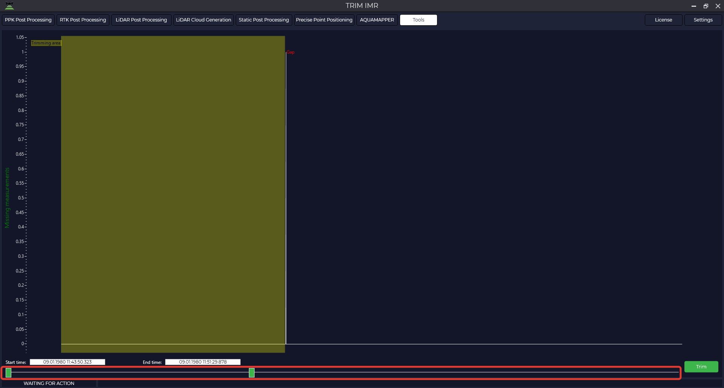Click the green Trim button
The height and width of the screenshot is (388, 724).
click(701, 367)
